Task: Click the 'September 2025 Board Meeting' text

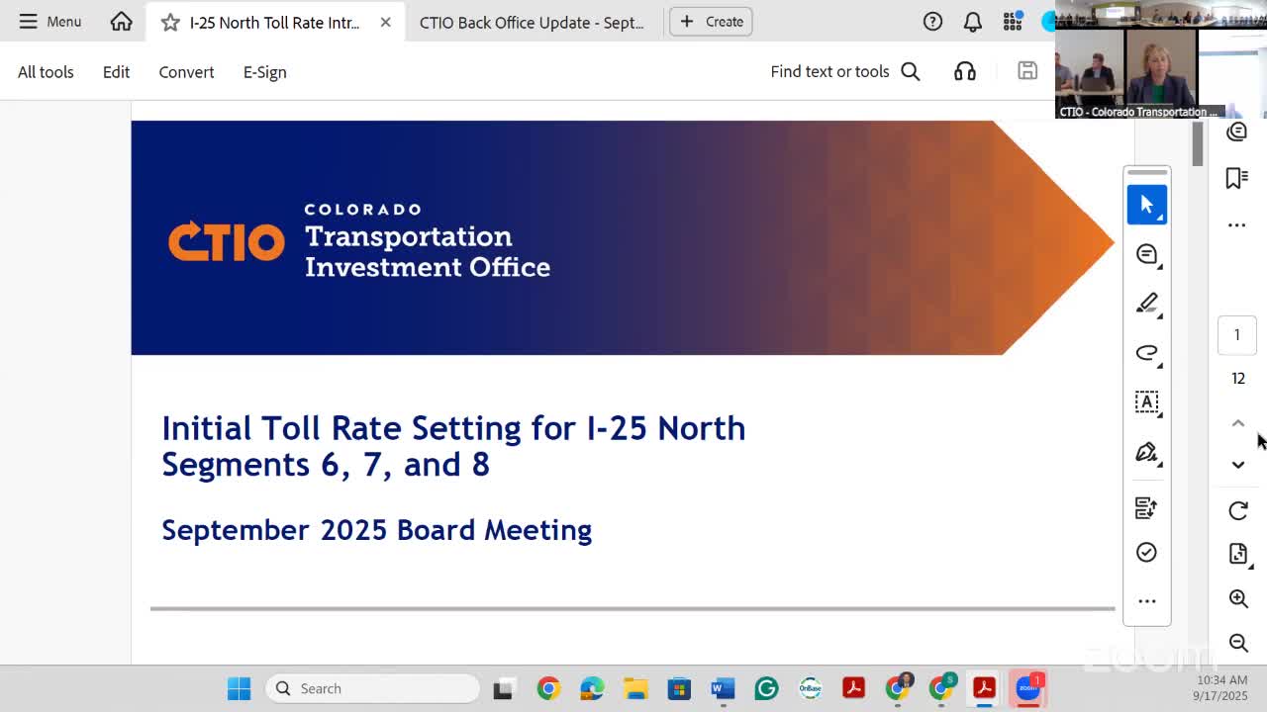Action: [376, 530]
